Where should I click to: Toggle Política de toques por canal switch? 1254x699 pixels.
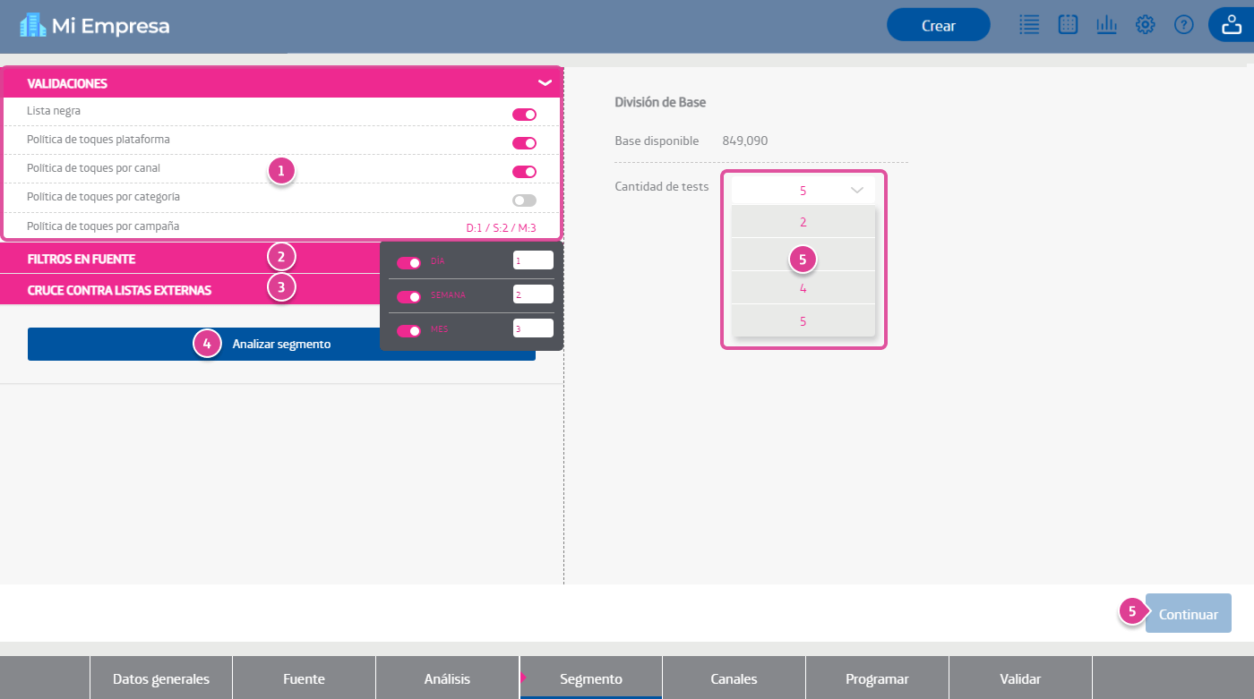coord(524,172)
